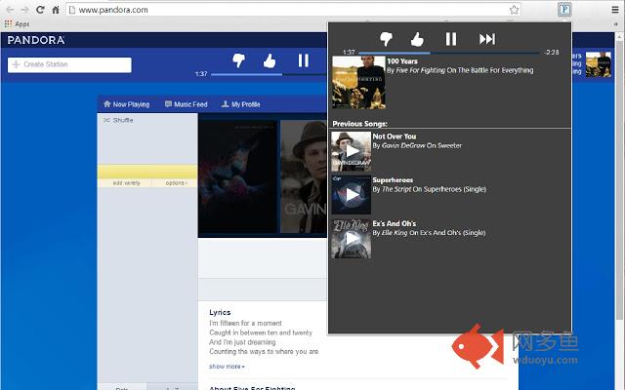This screenshot has width=625, height=390.
Task: Play previous song Superheroes
Action: pyautogui.click(x=352, y=195)
